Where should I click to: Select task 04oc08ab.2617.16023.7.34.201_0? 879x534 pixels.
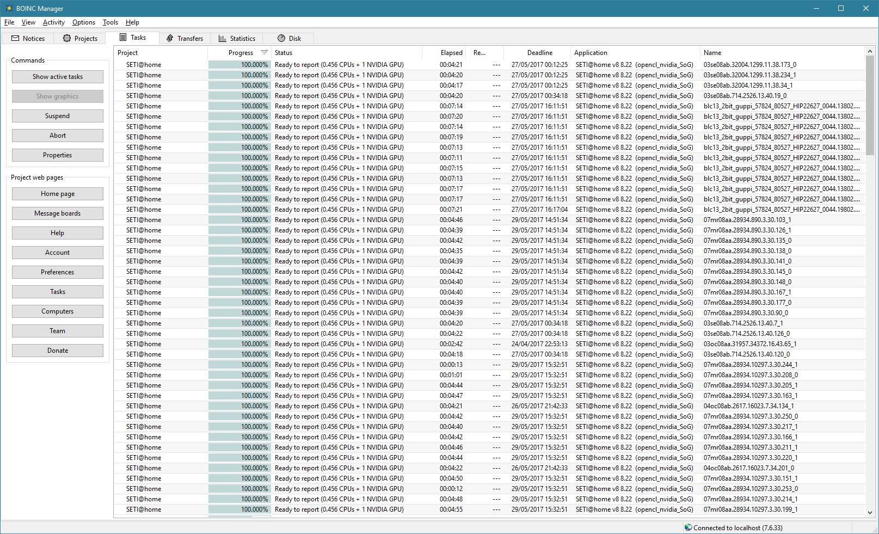coord(489,468)
